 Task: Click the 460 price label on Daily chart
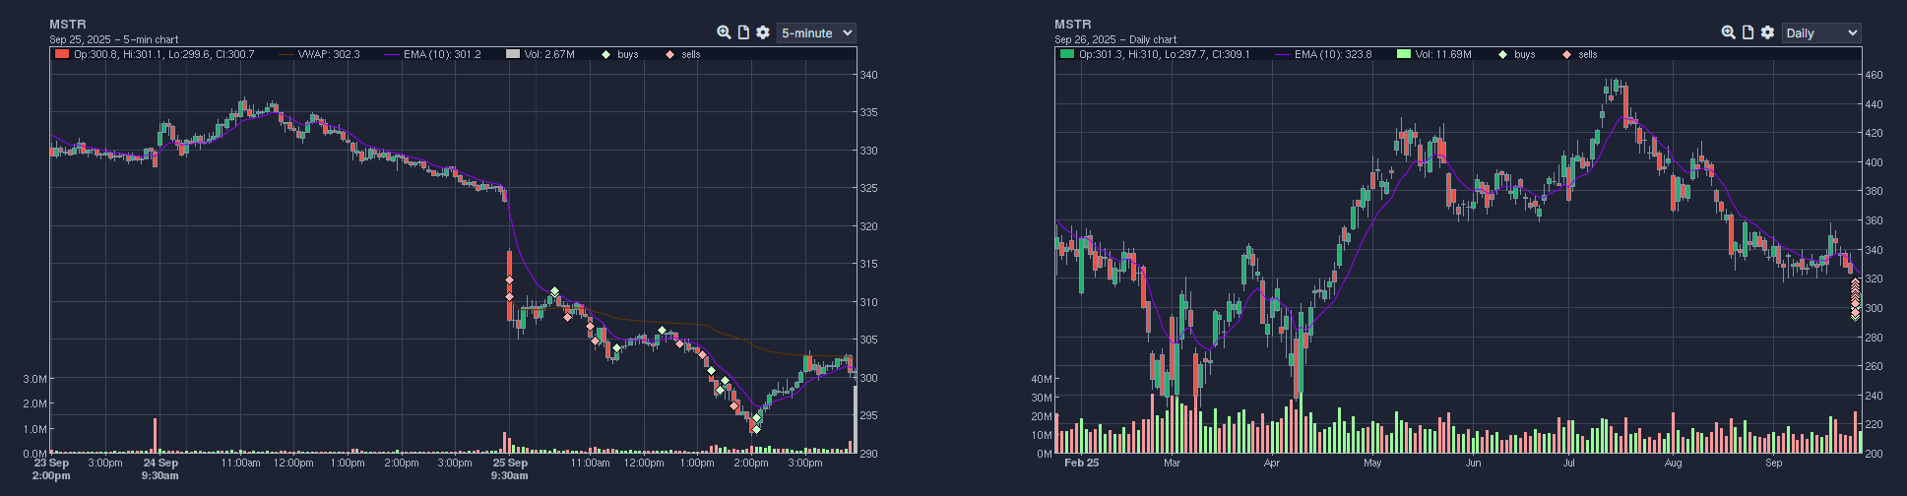tap(1874, 75)
